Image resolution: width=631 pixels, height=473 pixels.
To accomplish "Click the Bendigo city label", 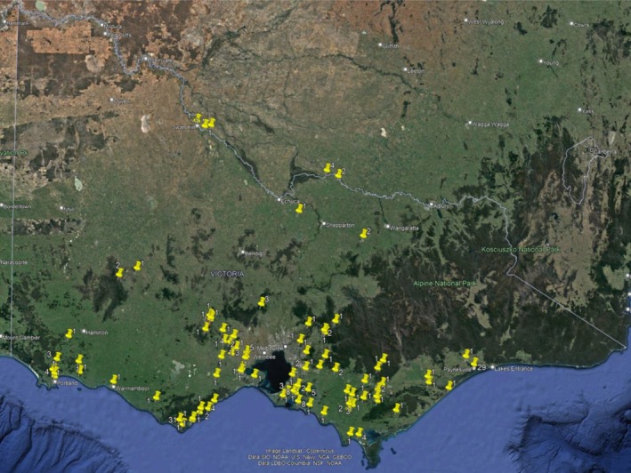I will point(255,253).
